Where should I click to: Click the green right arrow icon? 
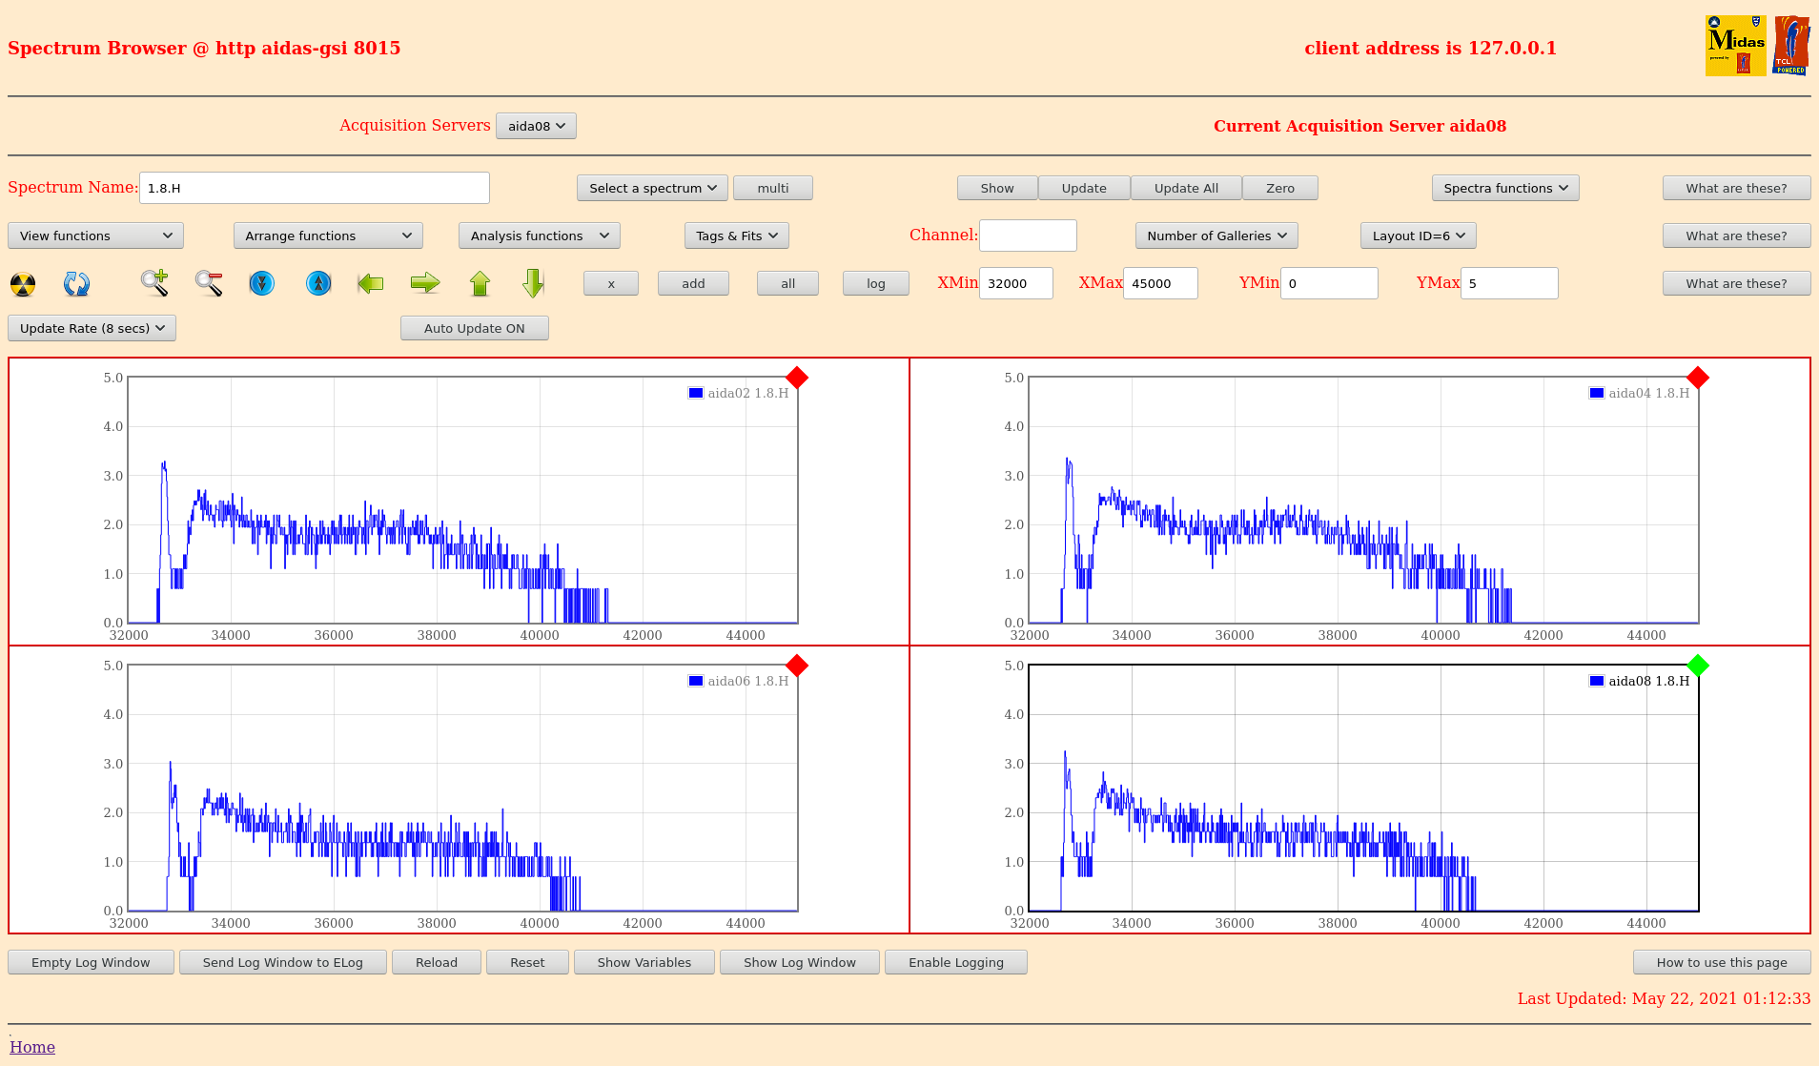425,283
